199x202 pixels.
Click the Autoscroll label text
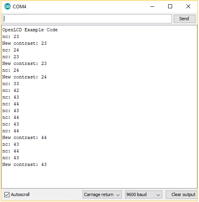tap(20, 194)
